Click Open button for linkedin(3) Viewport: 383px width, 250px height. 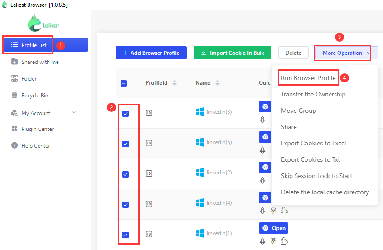[265, 106]
